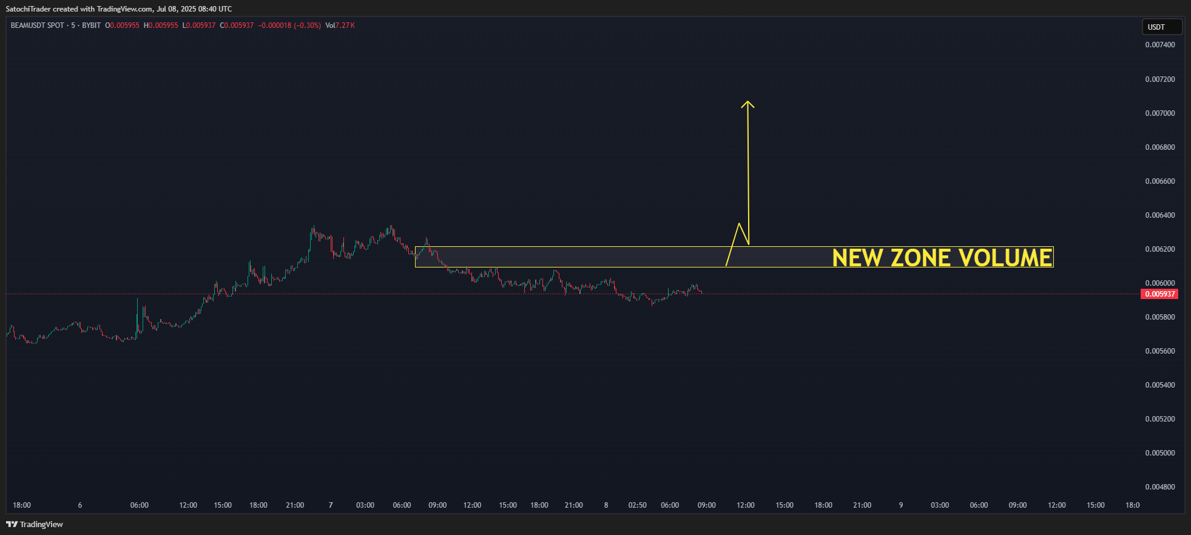Click the 0.005800 price axis label
Viewport: 1191px width, 535px height.
pos(1160,317)
